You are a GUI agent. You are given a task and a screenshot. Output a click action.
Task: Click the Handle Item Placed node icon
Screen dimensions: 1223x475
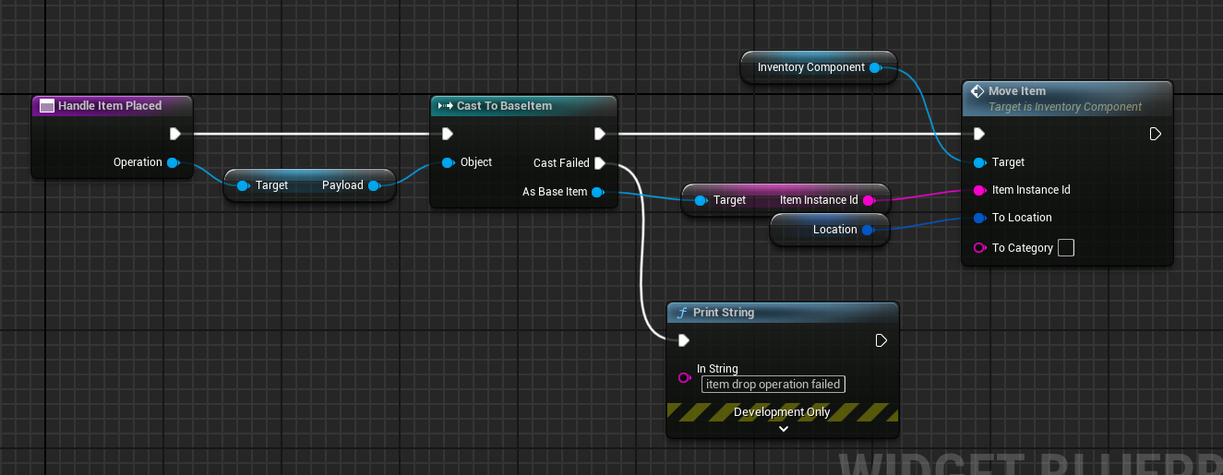47,106
